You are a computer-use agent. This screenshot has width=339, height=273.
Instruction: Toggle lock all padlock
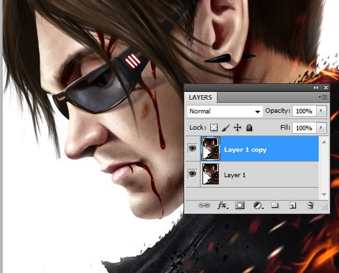(x=249, y=128)
